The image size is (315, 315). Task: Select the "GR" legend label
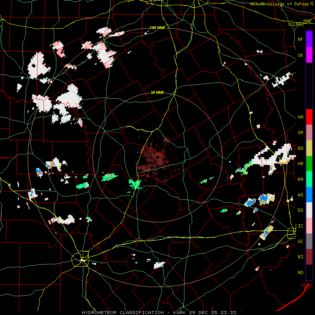(300, 133)
